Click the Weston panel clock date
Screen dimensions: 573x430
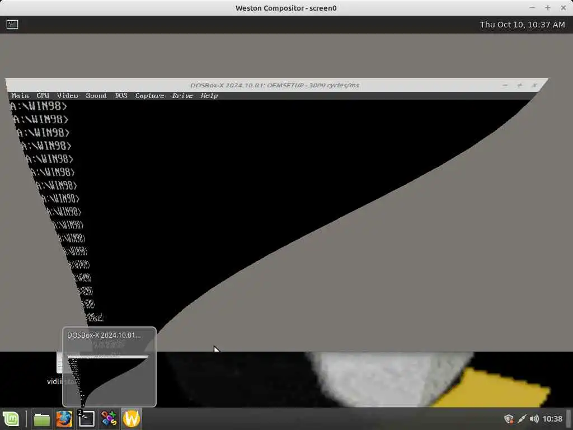[522, 25]
